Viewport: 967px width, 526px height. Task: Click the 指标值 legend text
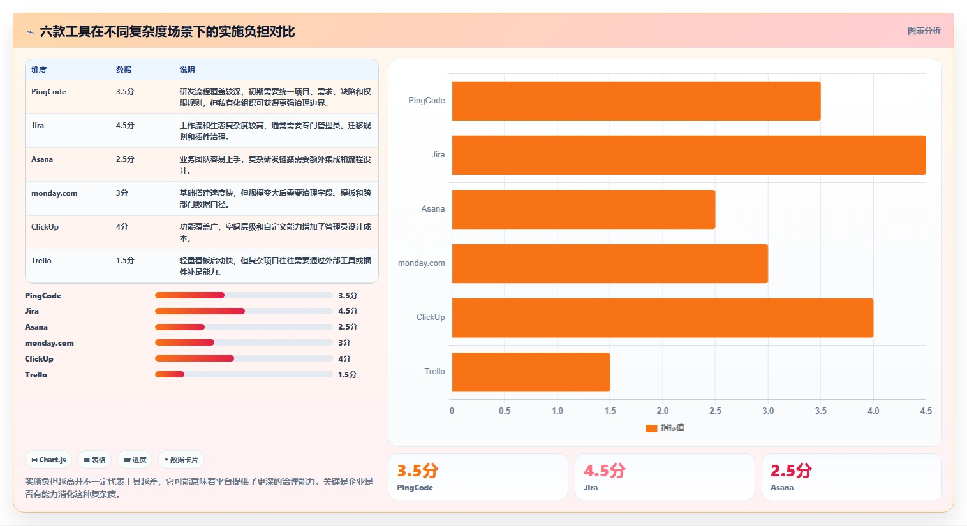pyautogui.click(x=672, y=428)
